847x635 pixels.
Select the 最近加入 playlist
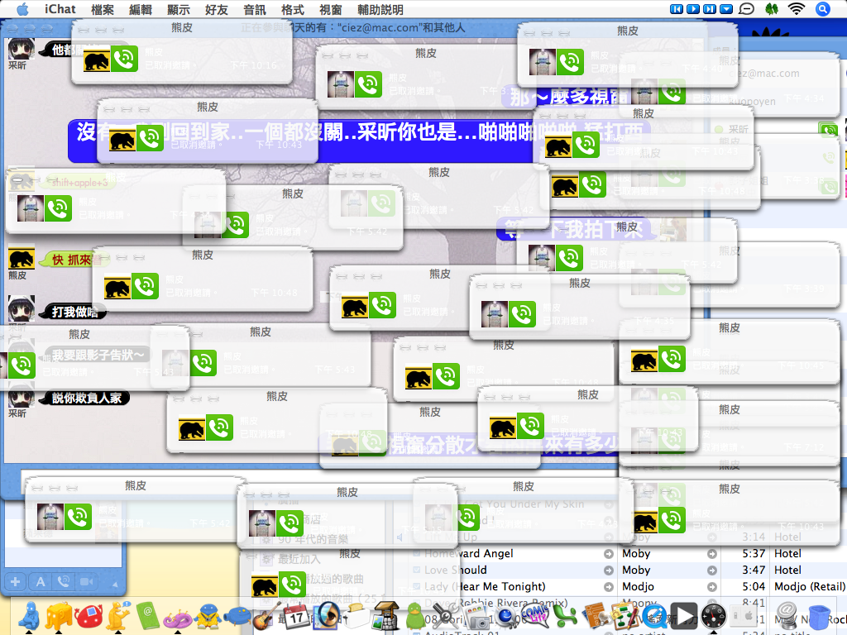(x=299, y=559)
